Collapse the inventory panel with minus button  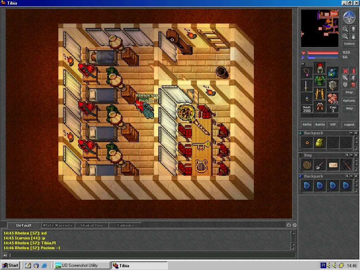[x=303, y=64]
